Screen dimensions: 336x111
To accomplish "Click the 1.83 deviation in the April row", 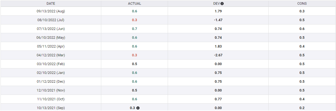I will point(218,46).
